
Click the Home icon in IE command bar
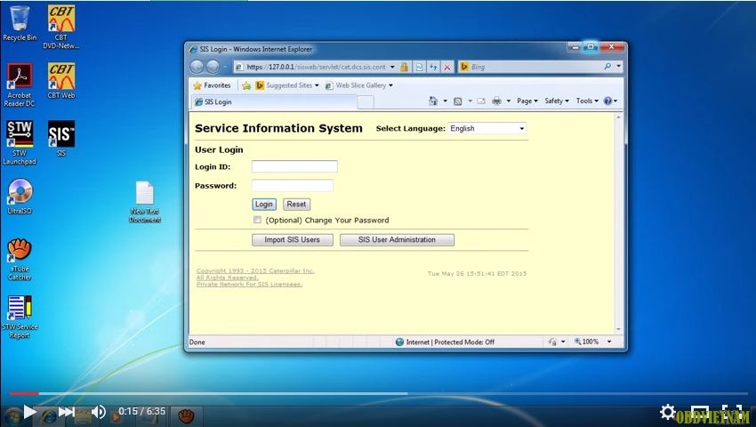click(x=433, y=101)
